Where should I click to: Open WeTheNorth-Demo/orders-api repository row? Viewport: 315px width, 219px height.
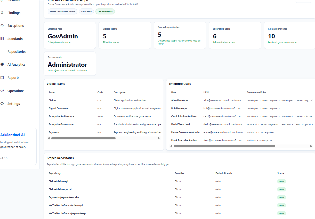(x=180, y=205)
